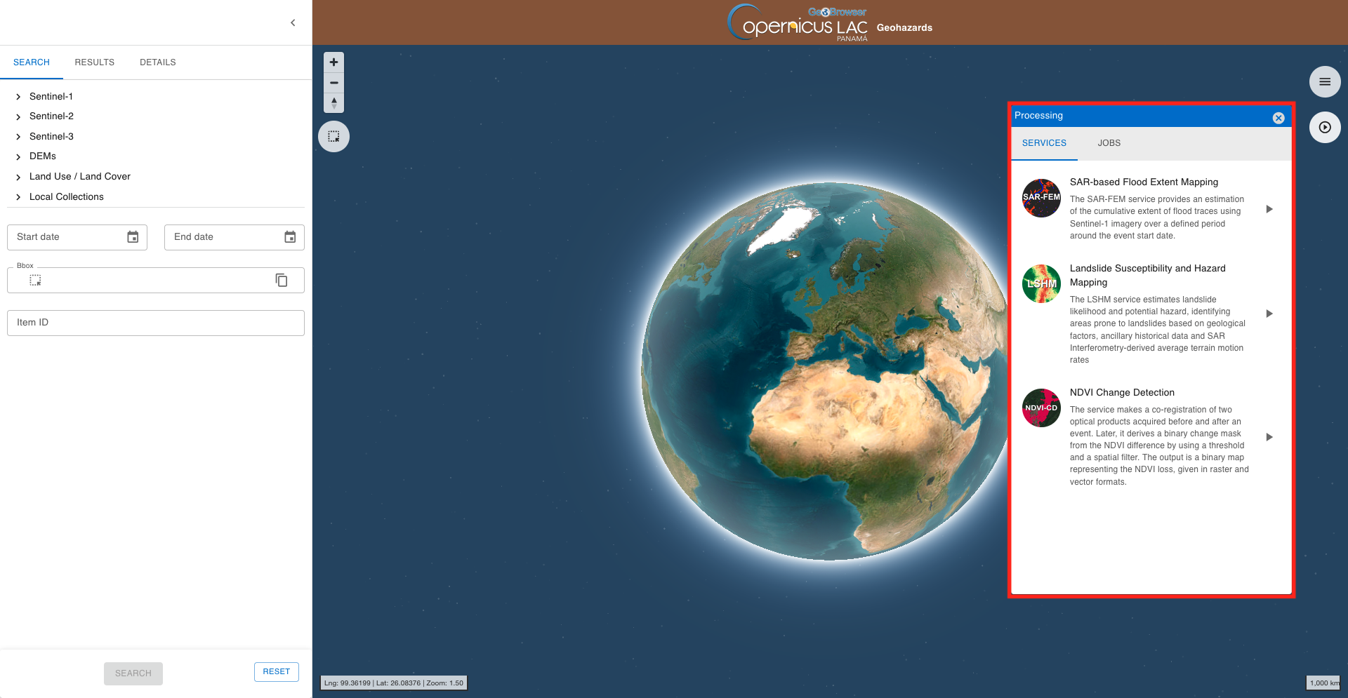Copy the Bbox value
This screenshot has width=1348, height=698.
click(282, 281)
